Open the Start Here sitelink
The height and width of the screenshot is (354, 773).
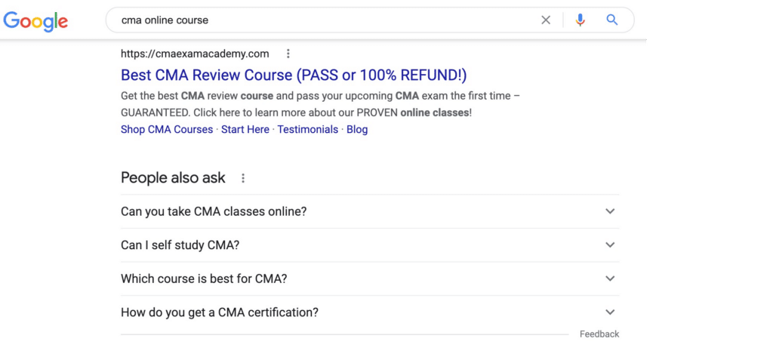(245, 130)
